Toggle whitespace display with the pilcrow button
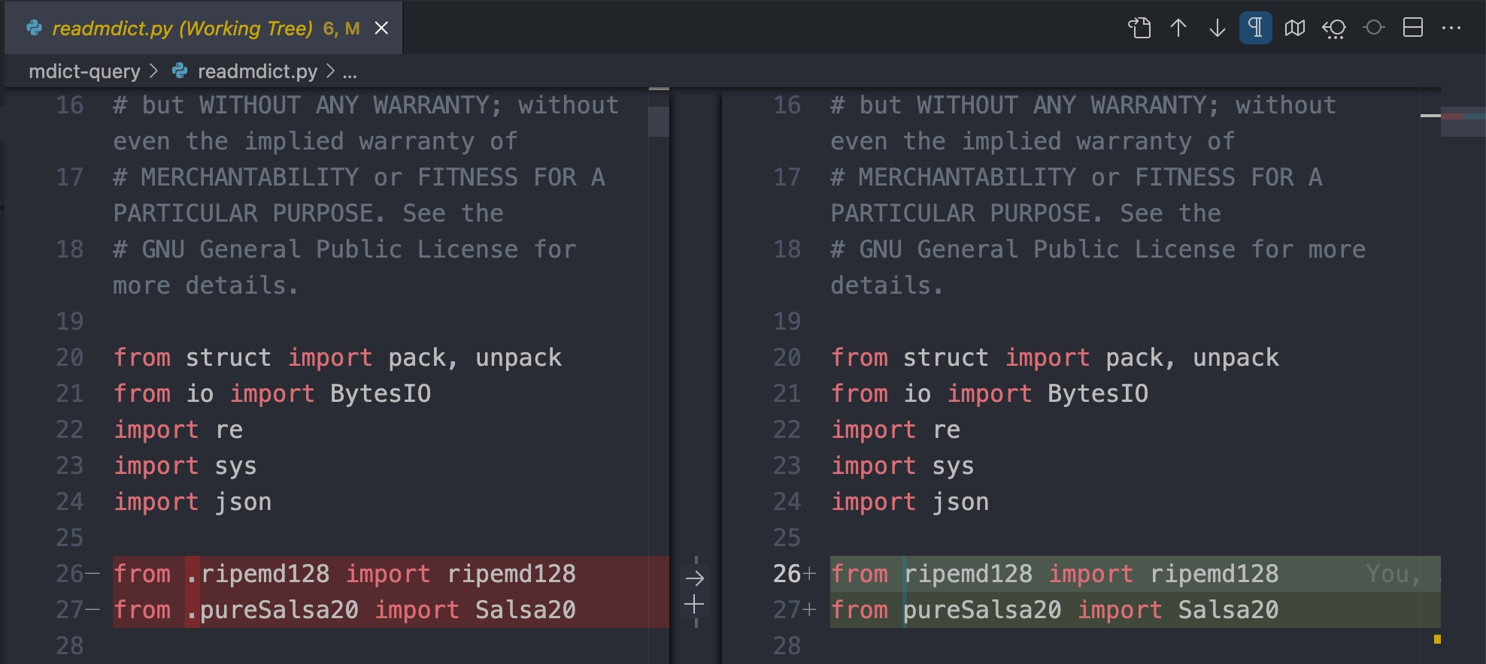1486x664 pixels. click(x=1256, y=29)
